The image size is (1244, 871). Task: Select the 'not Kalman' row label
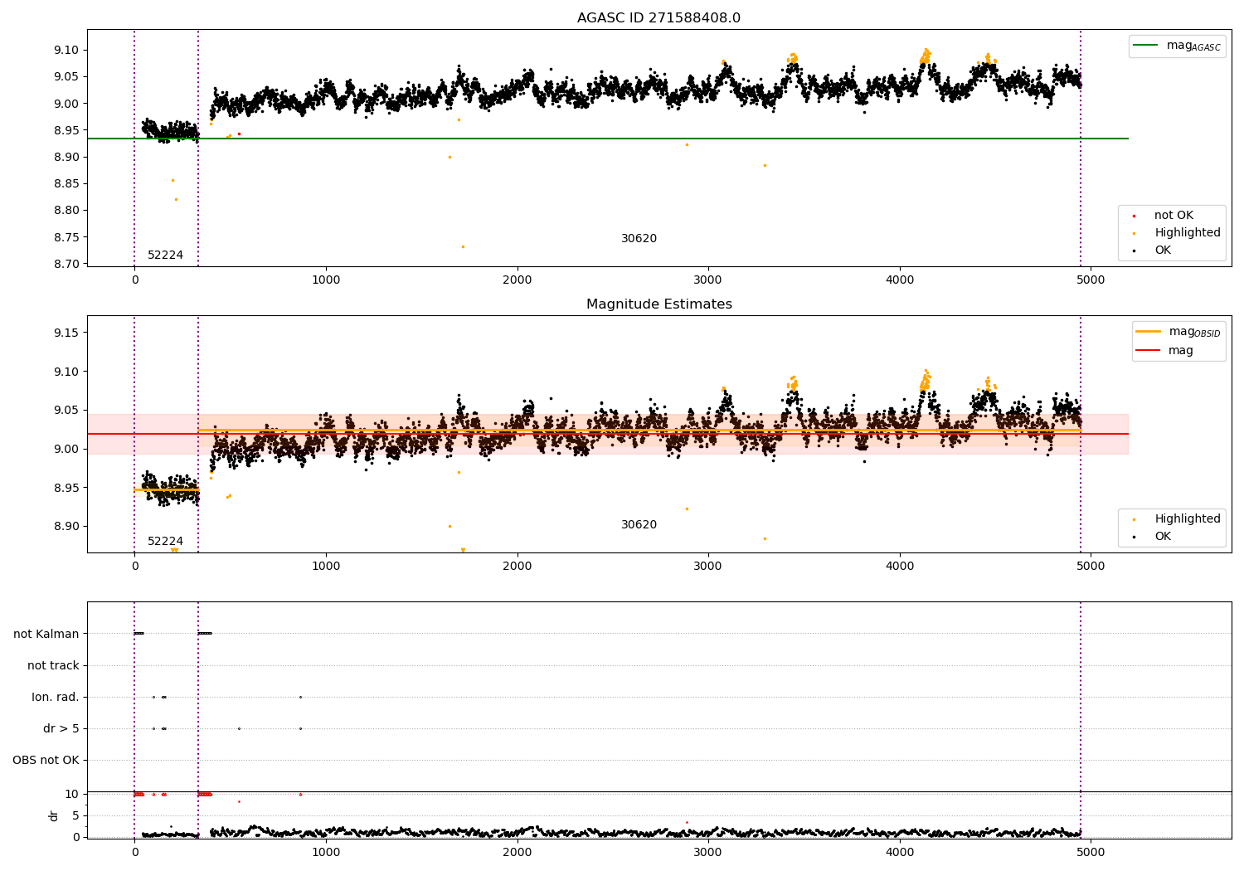tap(46, 634)
